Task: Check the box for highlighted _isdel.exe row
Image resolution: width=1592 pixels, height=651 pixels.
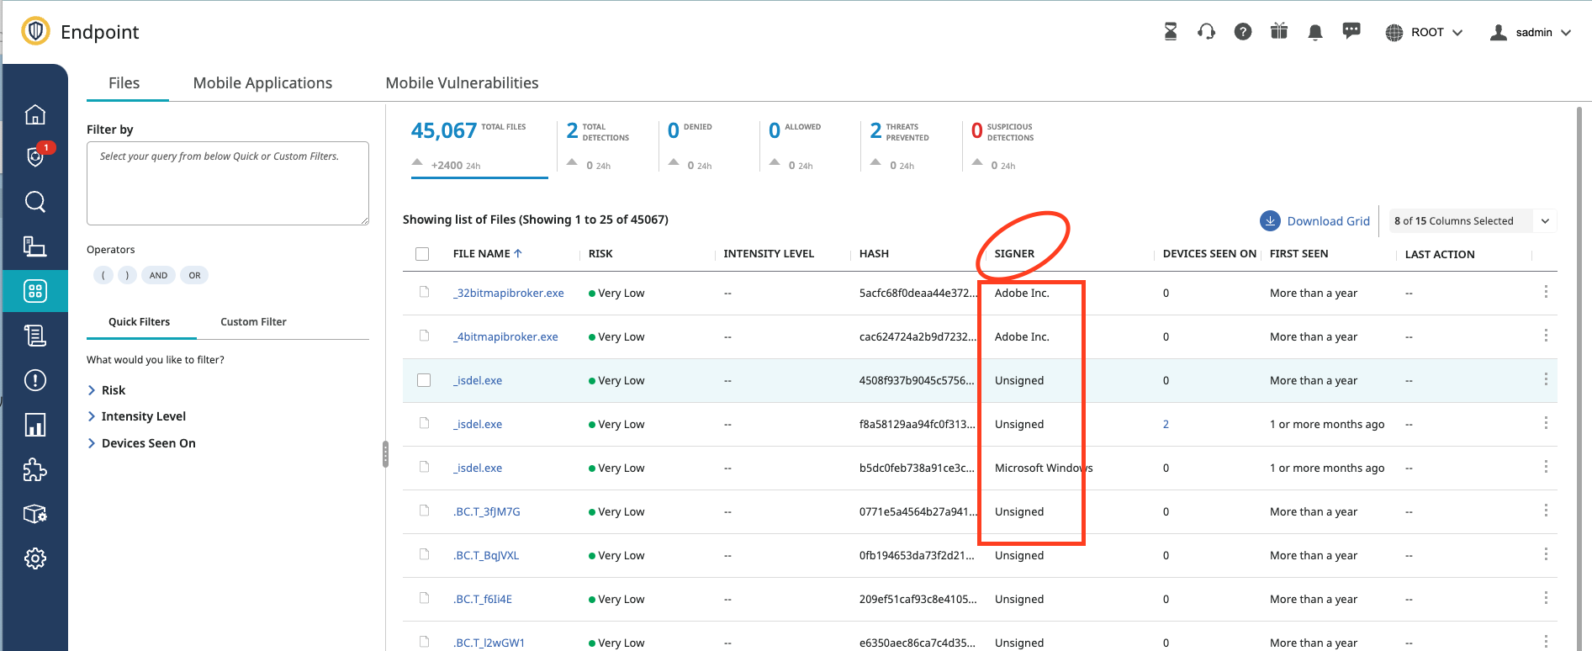Action: [424, 380]
